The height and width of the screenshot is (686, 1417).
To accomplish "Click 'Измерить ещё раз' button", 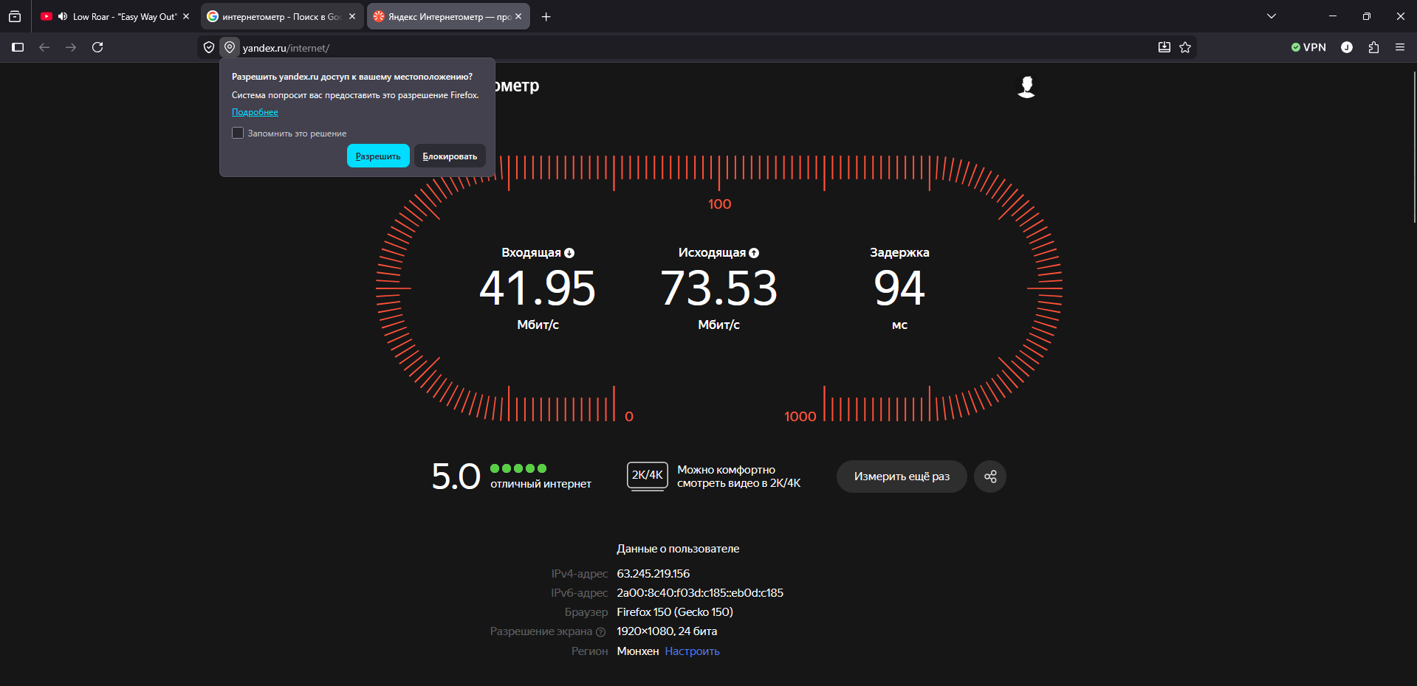I will pos(902,477).
